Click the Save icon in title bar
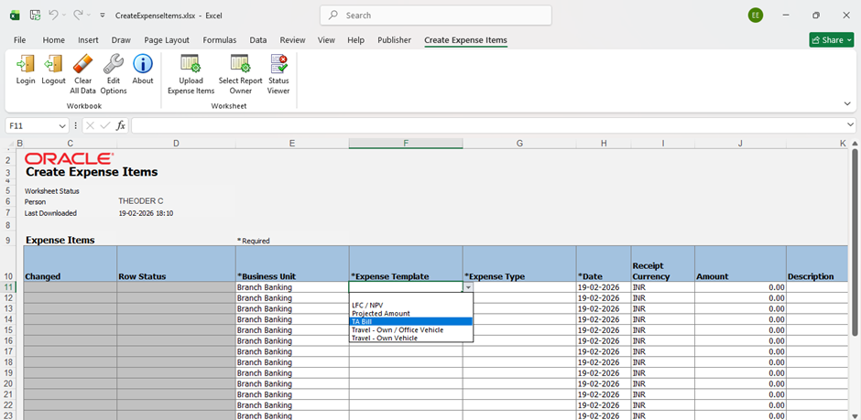 pos(35,16)
